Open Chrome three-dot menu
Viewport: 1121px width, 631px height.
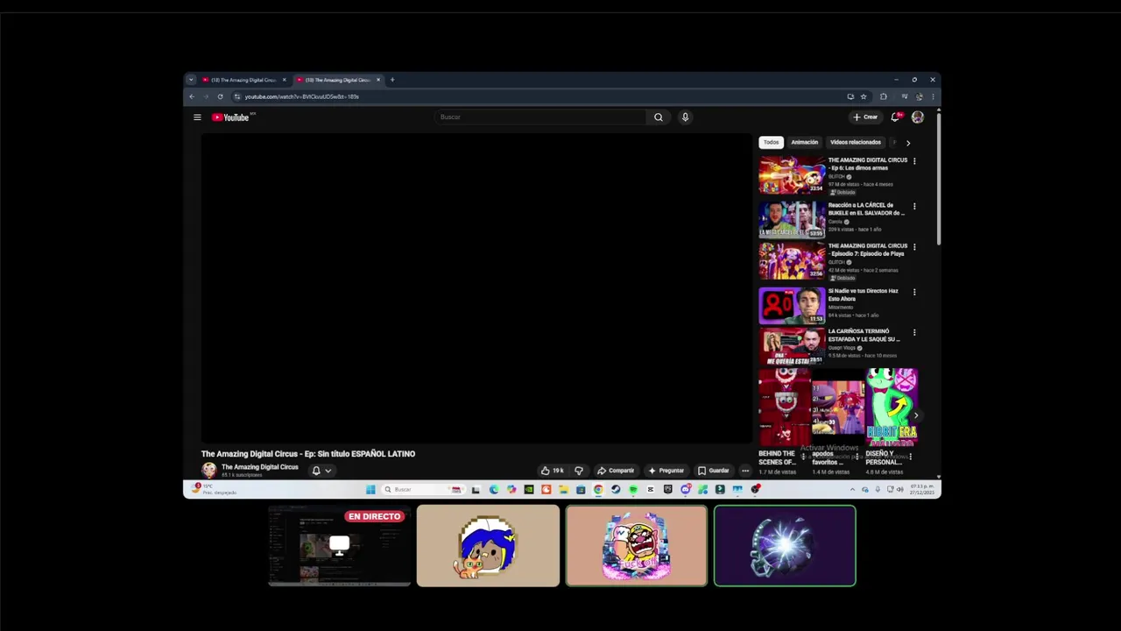click(933, 96)
